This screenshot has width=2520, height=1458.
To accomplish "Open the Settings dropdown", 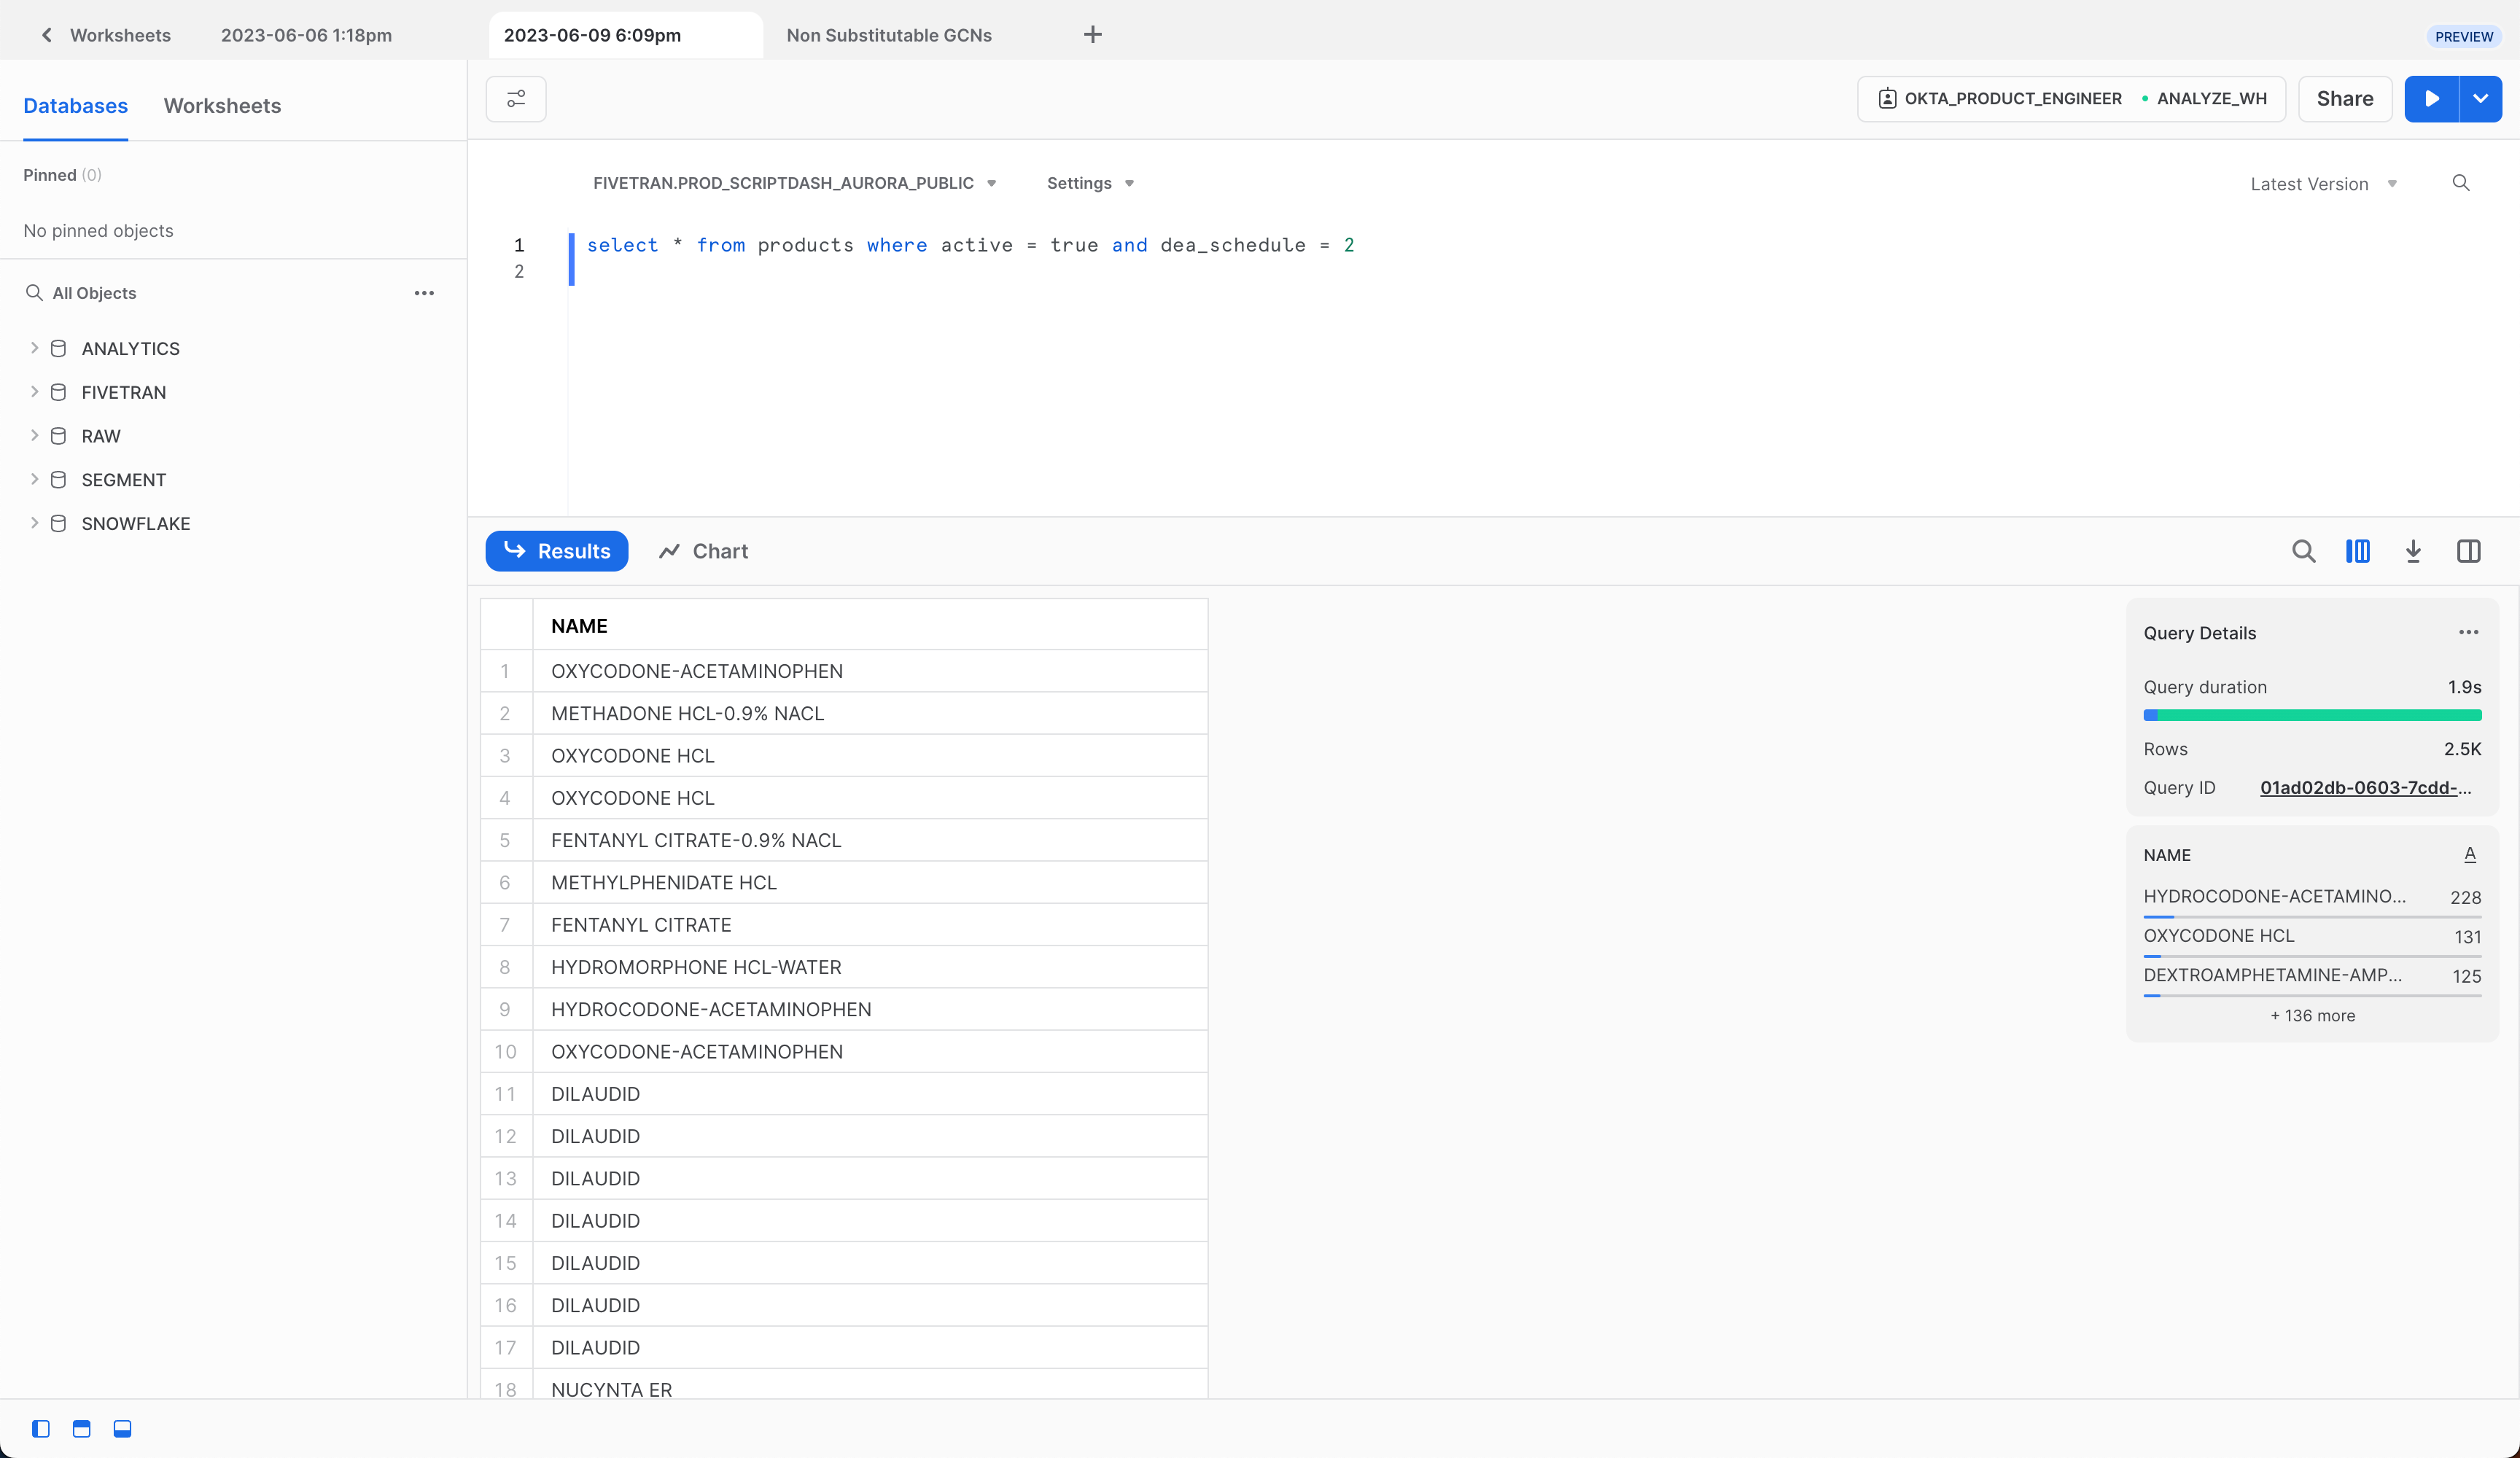I will coord(1090,183).
